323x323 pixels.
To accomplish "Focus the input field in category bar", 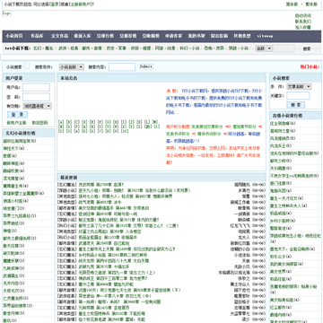I will [x=284, y=48].
